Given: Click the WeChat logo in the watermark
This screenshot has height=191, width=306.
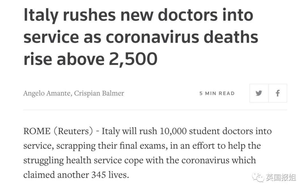Looking at the screenshot, I should [x=259, y=177].
